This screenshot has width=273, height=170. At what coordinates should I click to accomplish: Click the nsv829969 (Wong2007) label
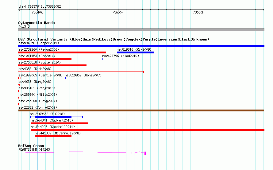(83, 75)
